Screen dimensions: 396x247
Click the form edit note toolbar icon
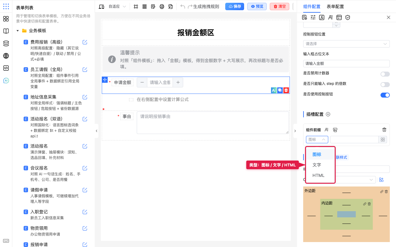(153, 6)
